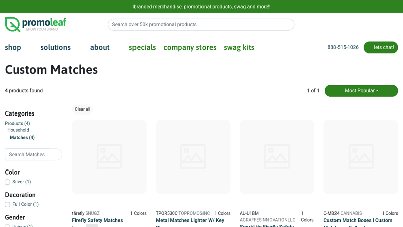Open the Metal Matches Lighter image placeholder

[193, 156]
